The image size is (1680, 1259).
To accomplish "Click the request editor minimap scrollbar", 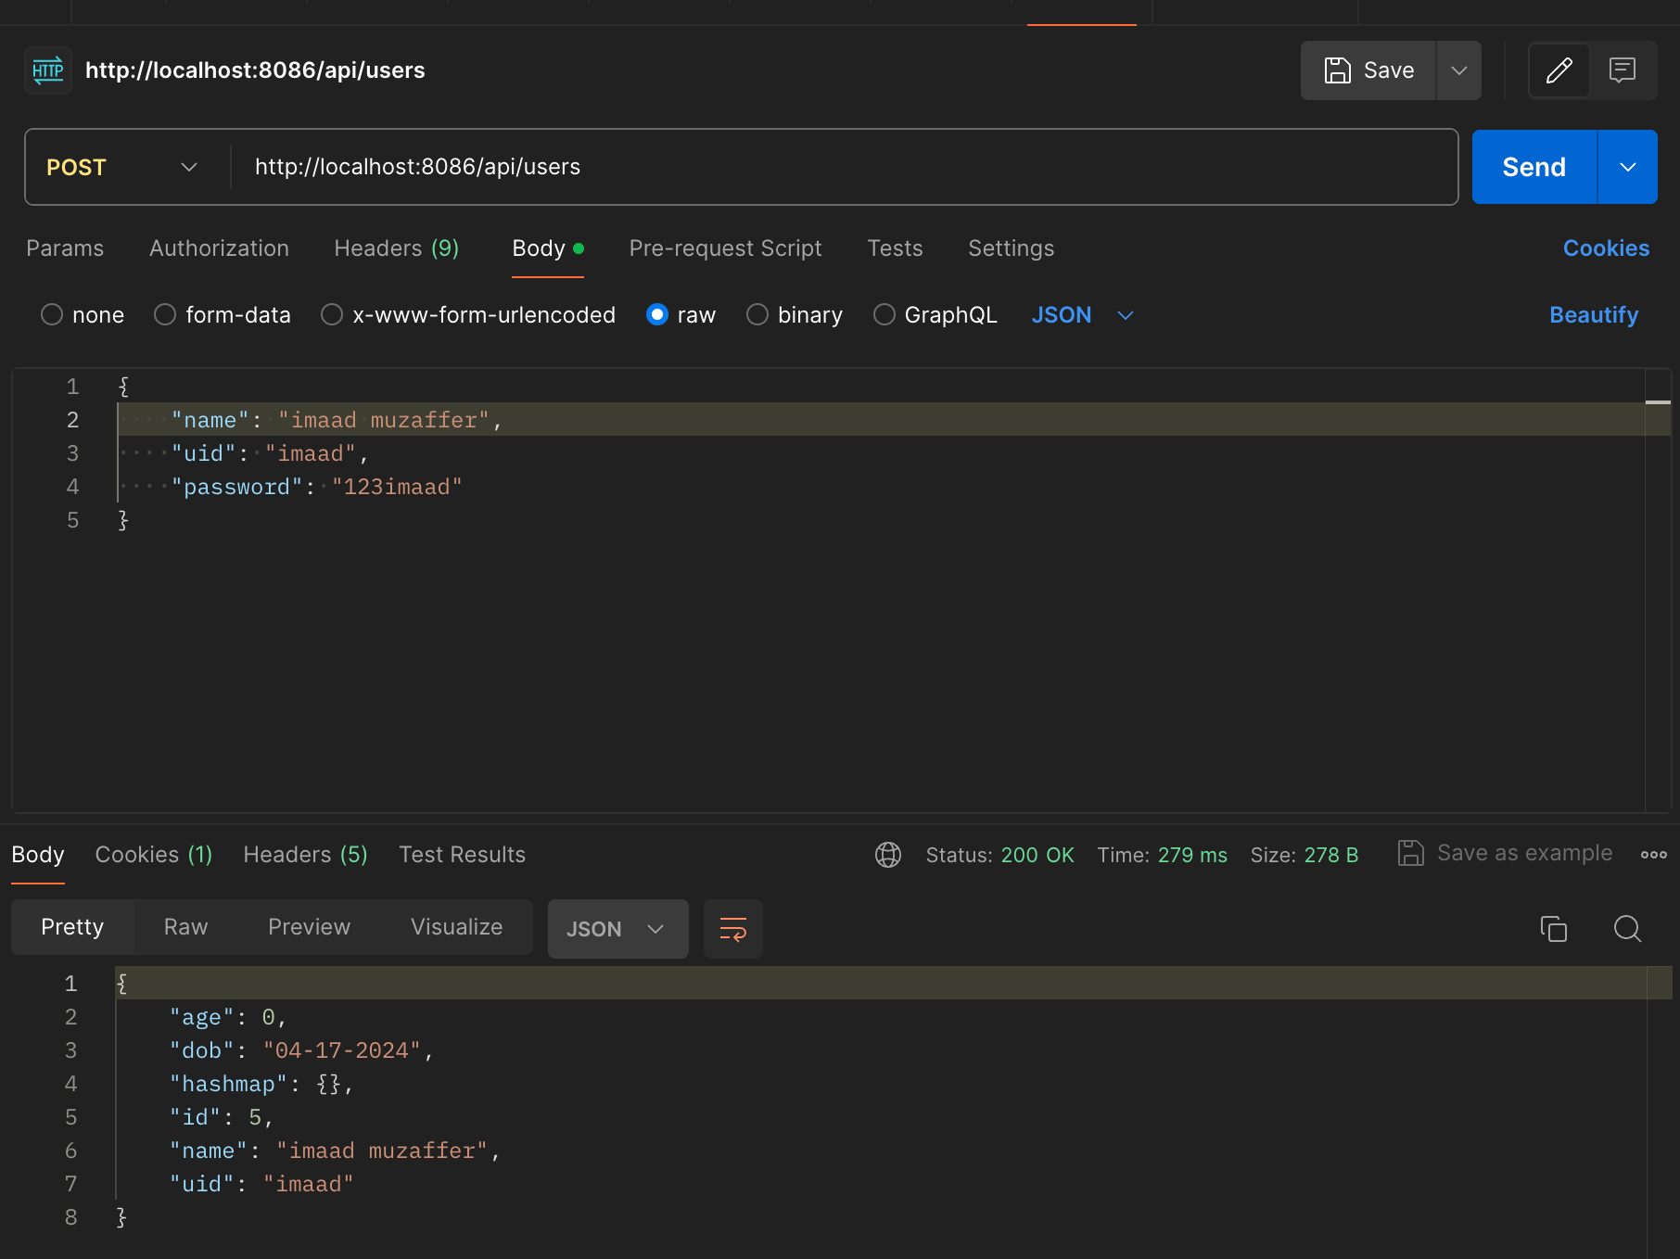I will [1658, 590].
